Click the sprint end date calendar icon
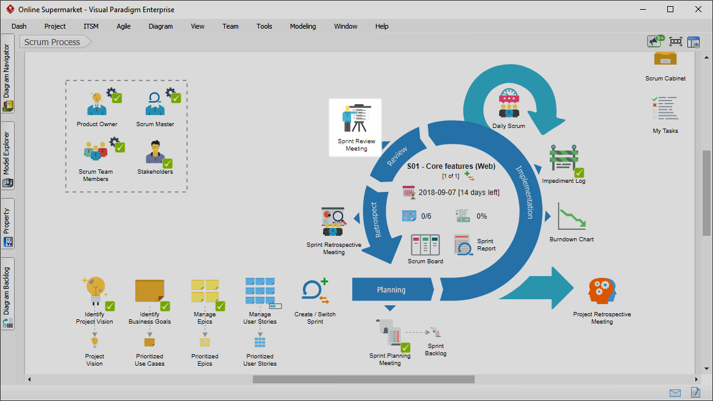Viewport: 713px width, 401px height. click(409, 192)
